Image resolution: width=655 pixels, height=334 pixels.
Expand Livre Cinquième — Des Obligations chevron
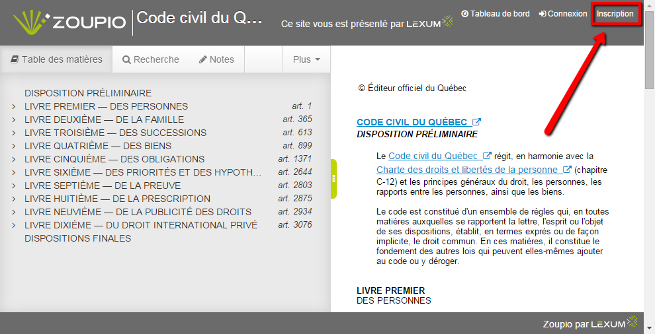13,159
